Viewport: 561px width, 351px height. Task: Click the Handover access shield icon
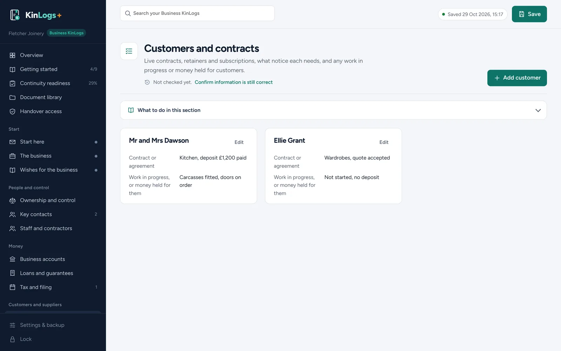pos(13,111)
